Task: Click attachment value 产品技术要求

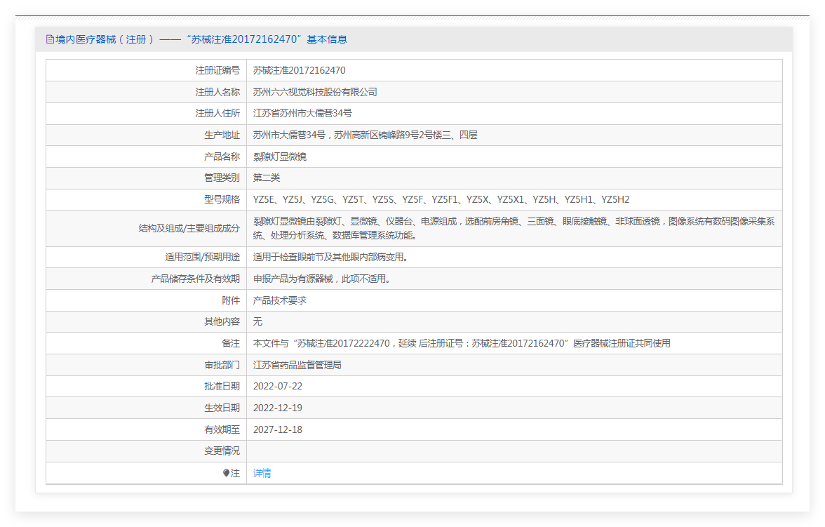Action: (279, 300)
